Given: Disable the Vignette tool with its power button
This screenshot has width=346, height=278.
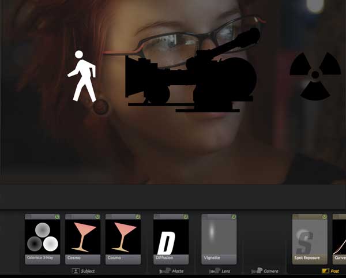Looking at the screenshot, I should [234, 217].
